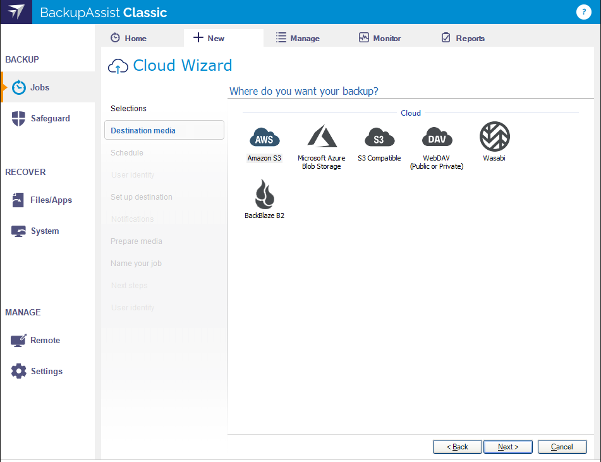Click the Safeguard shield icon
This screenshot has width=601, height=462.
(x=18, y=118)
